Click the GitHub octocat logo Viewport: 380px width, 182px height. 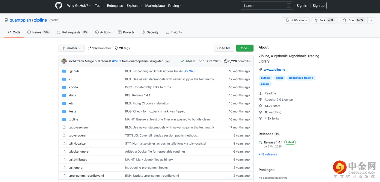pyautogui.click(x=59, y=5)
